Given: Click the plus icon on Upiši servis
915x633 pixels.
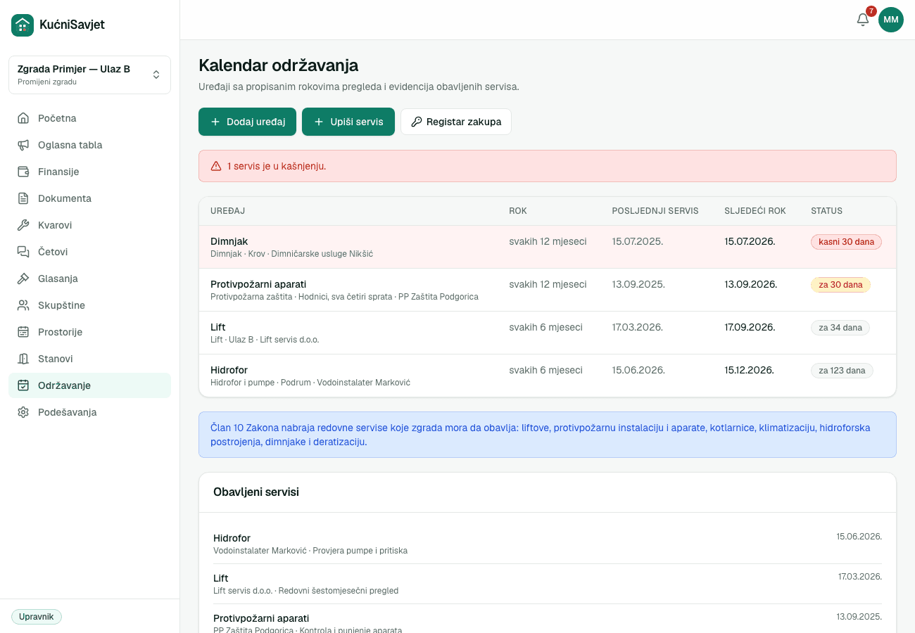Looking at the screenshot, I should pyautogui.click(x=319, y=122).
